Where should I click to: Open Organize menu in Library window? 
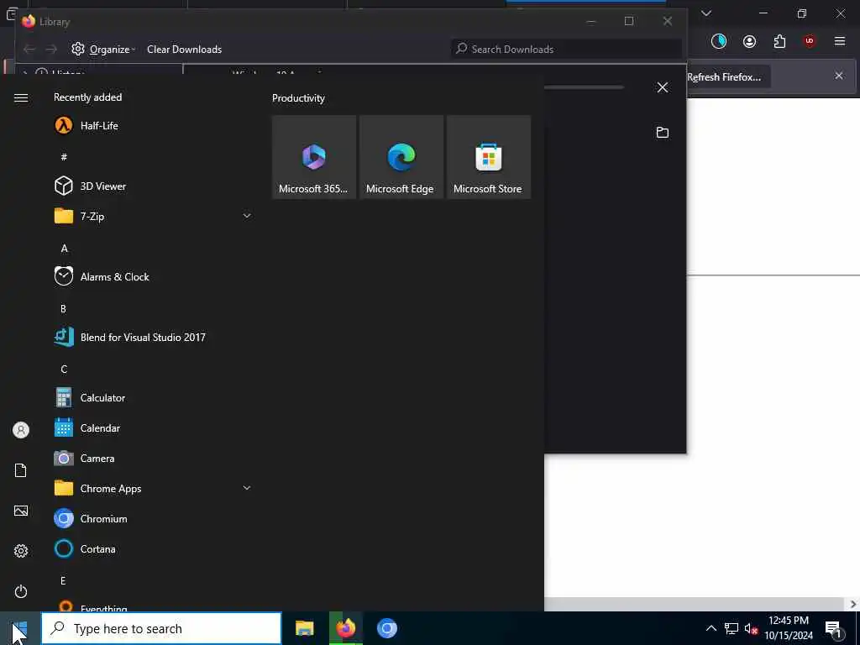[x=103, y=50]
